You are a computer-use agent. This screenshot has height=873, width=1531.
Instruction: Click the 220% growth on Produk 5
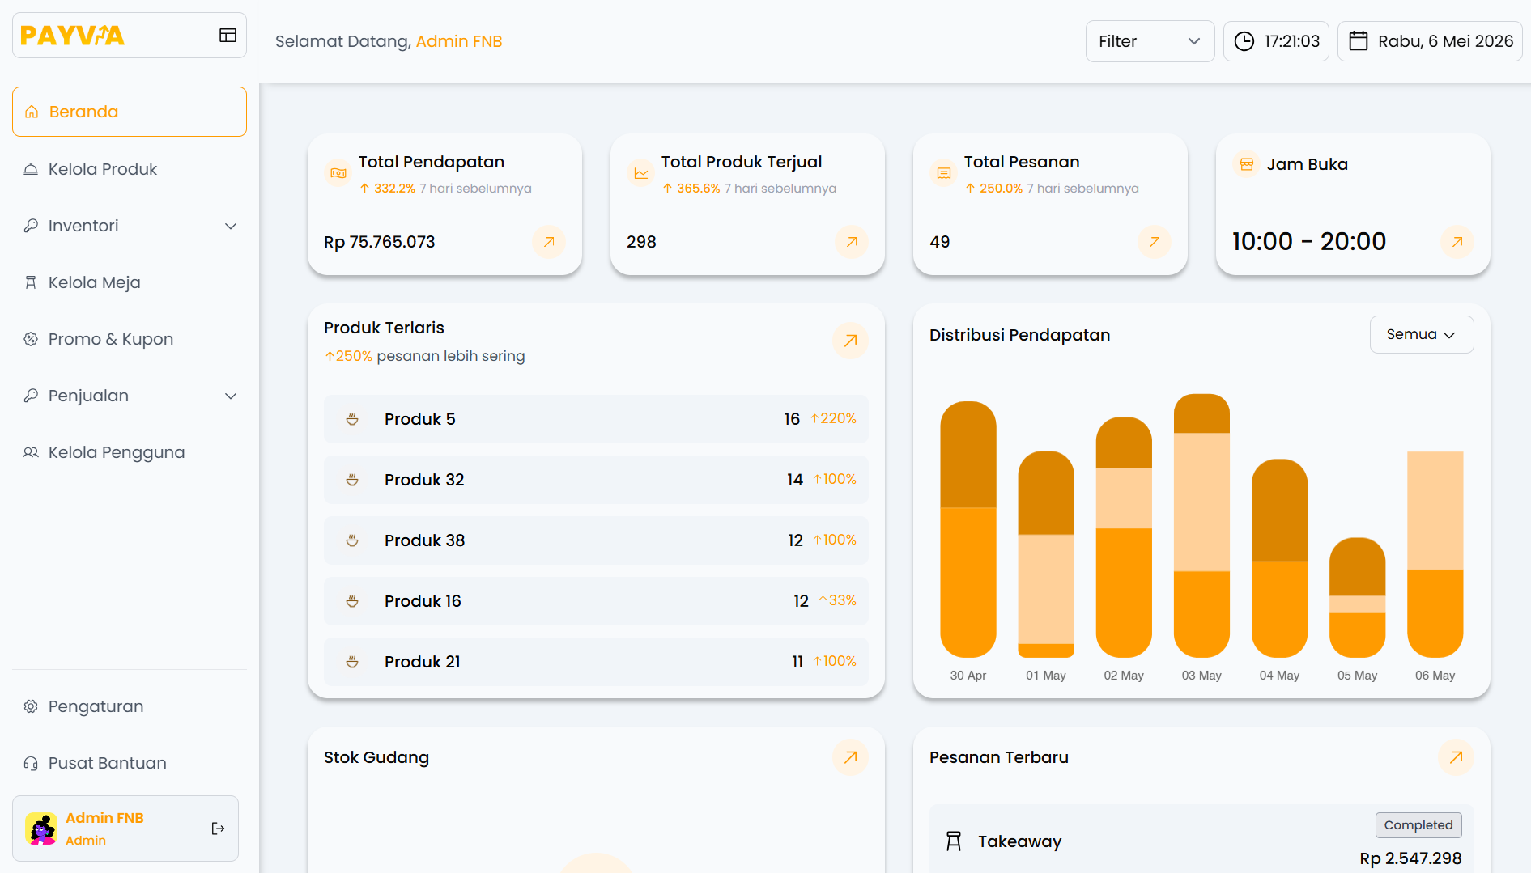tap(833, 418)
